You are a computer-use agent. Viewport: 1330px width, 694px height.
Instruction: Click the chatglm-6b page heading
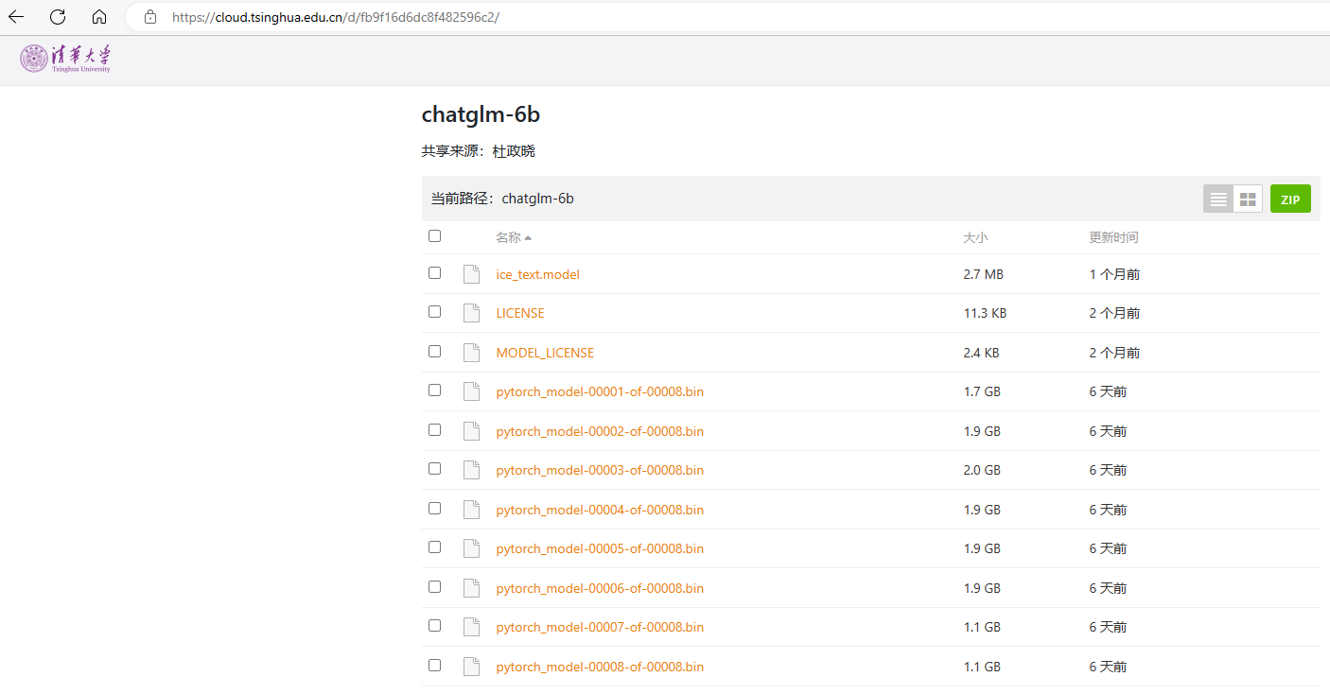point(481,114)
